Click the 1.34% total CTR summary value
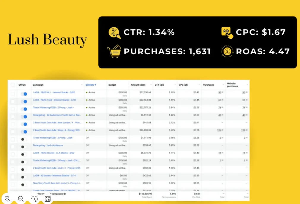The height and width of the screenshot is (204, 300). click(173, 194)
